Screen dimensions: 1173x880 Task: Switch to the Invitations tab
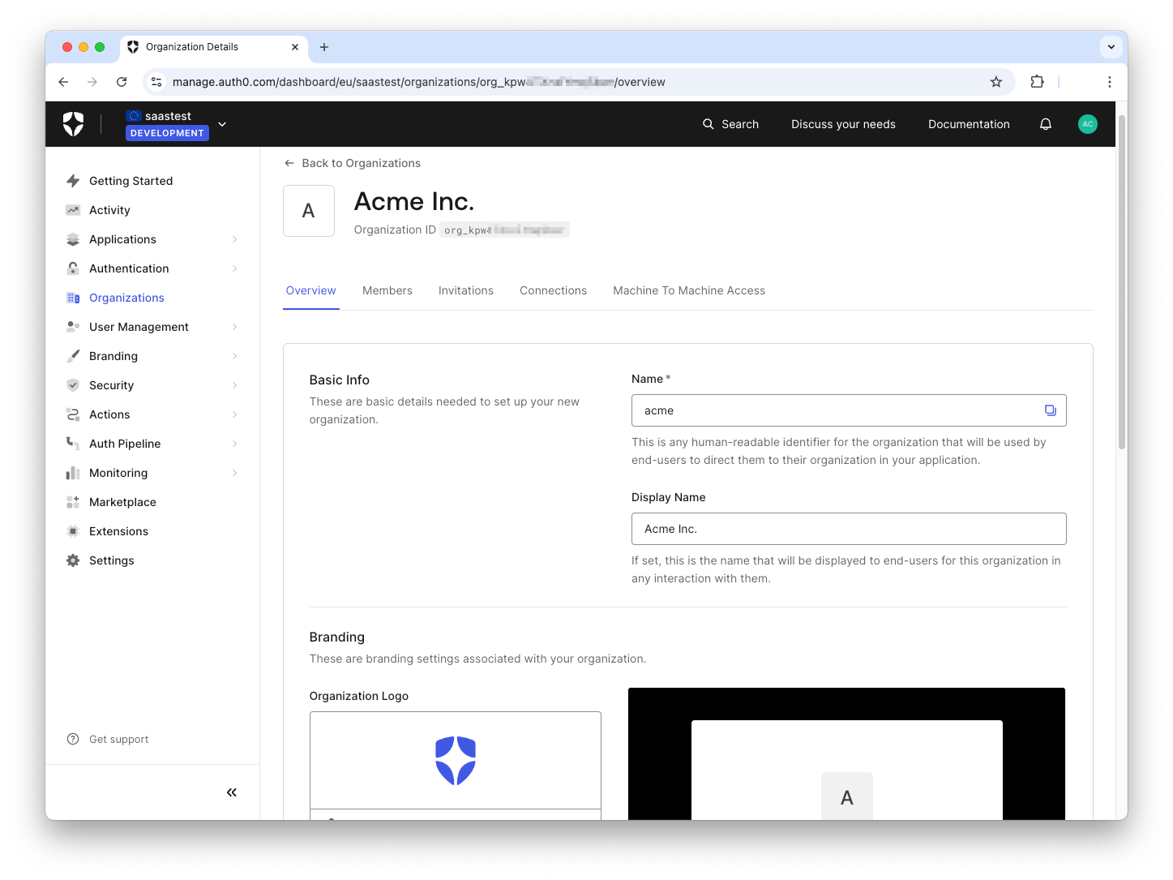coord(466,290)
